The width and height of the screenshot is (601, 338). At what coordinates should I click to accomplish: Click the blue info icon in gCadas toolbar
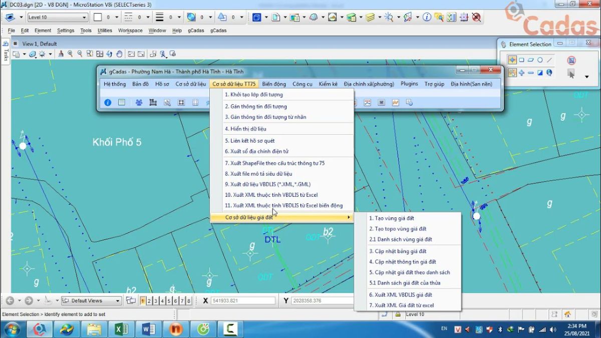(x=108, y=103)
